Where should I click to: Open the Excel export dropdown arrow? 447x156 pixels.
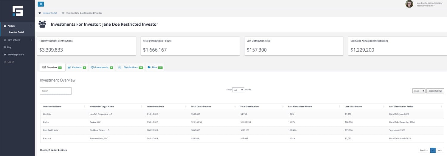423,91
